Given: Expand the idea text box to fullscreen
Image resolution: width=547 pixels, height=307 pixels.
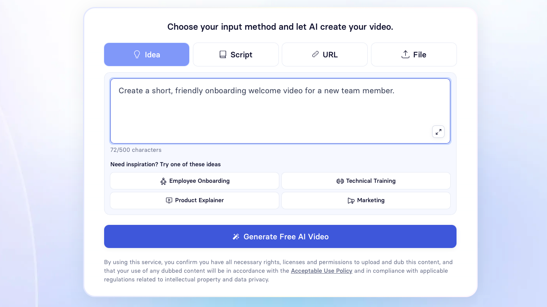Looking at the screenshot, I should coord(438,132).
